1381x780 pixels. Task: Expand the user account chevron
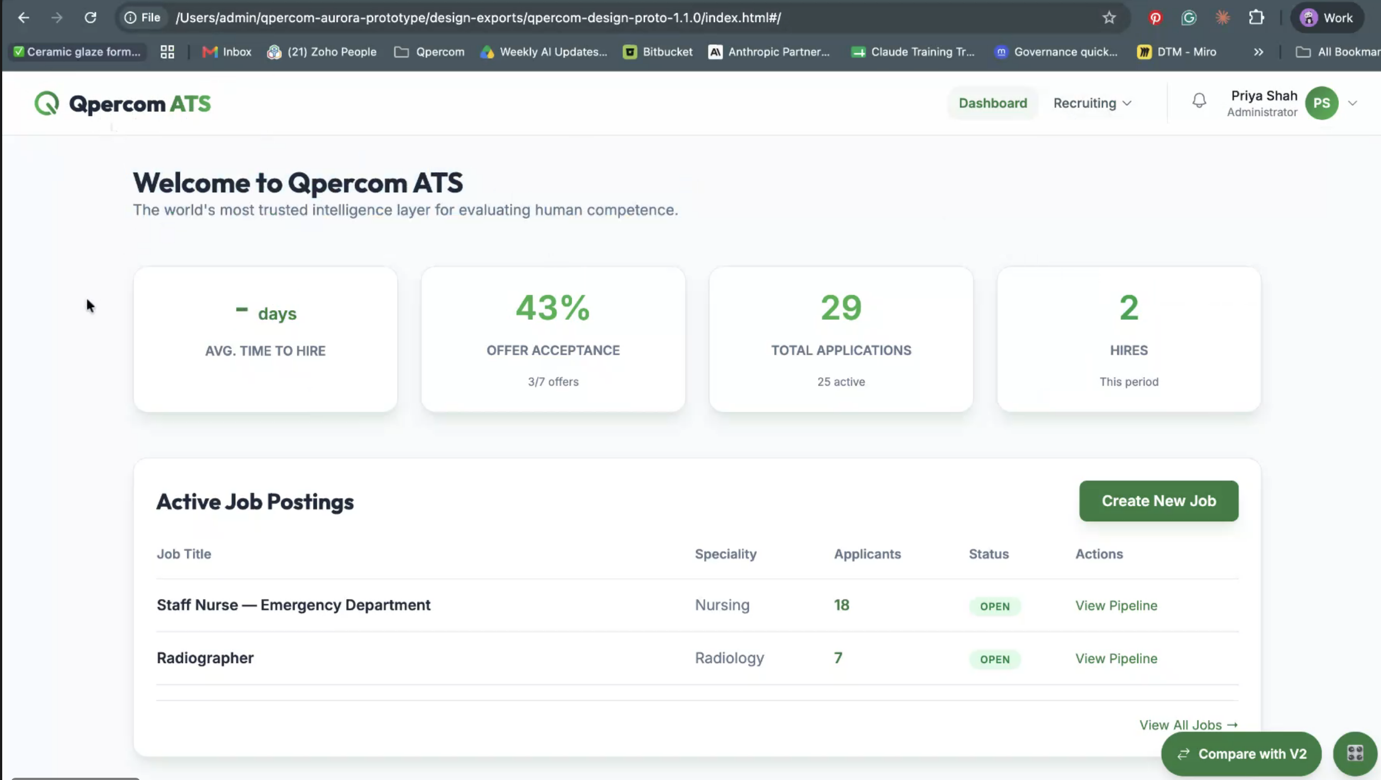coord(1352,103)
